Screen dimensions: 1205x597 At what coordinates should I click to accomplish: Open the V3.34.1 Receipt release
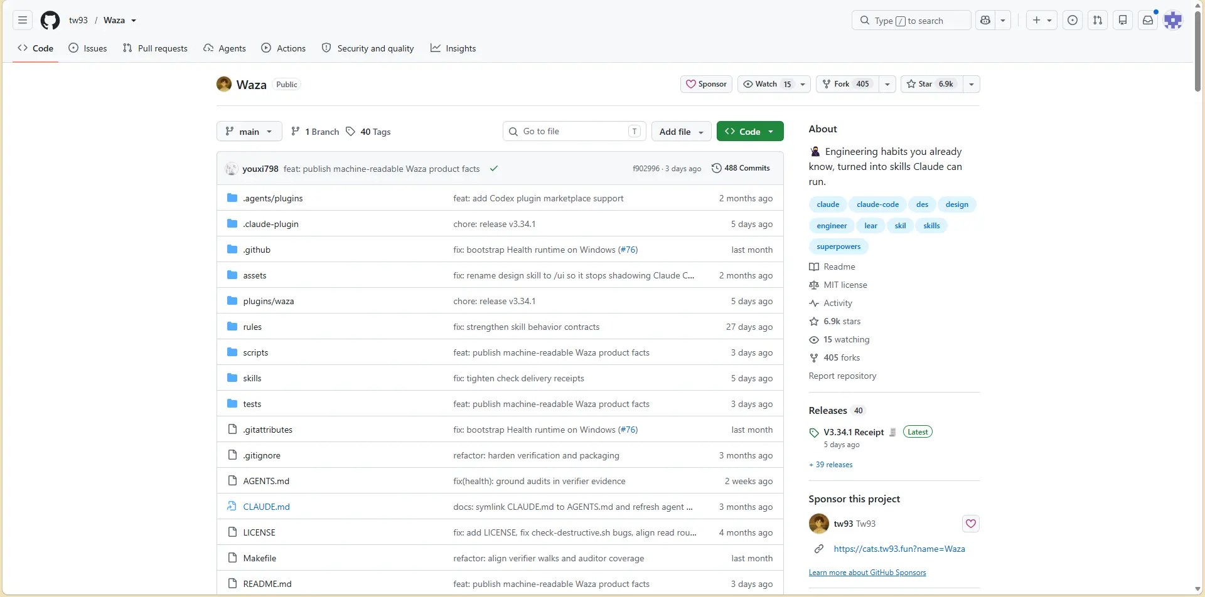(x=854, y=432)
